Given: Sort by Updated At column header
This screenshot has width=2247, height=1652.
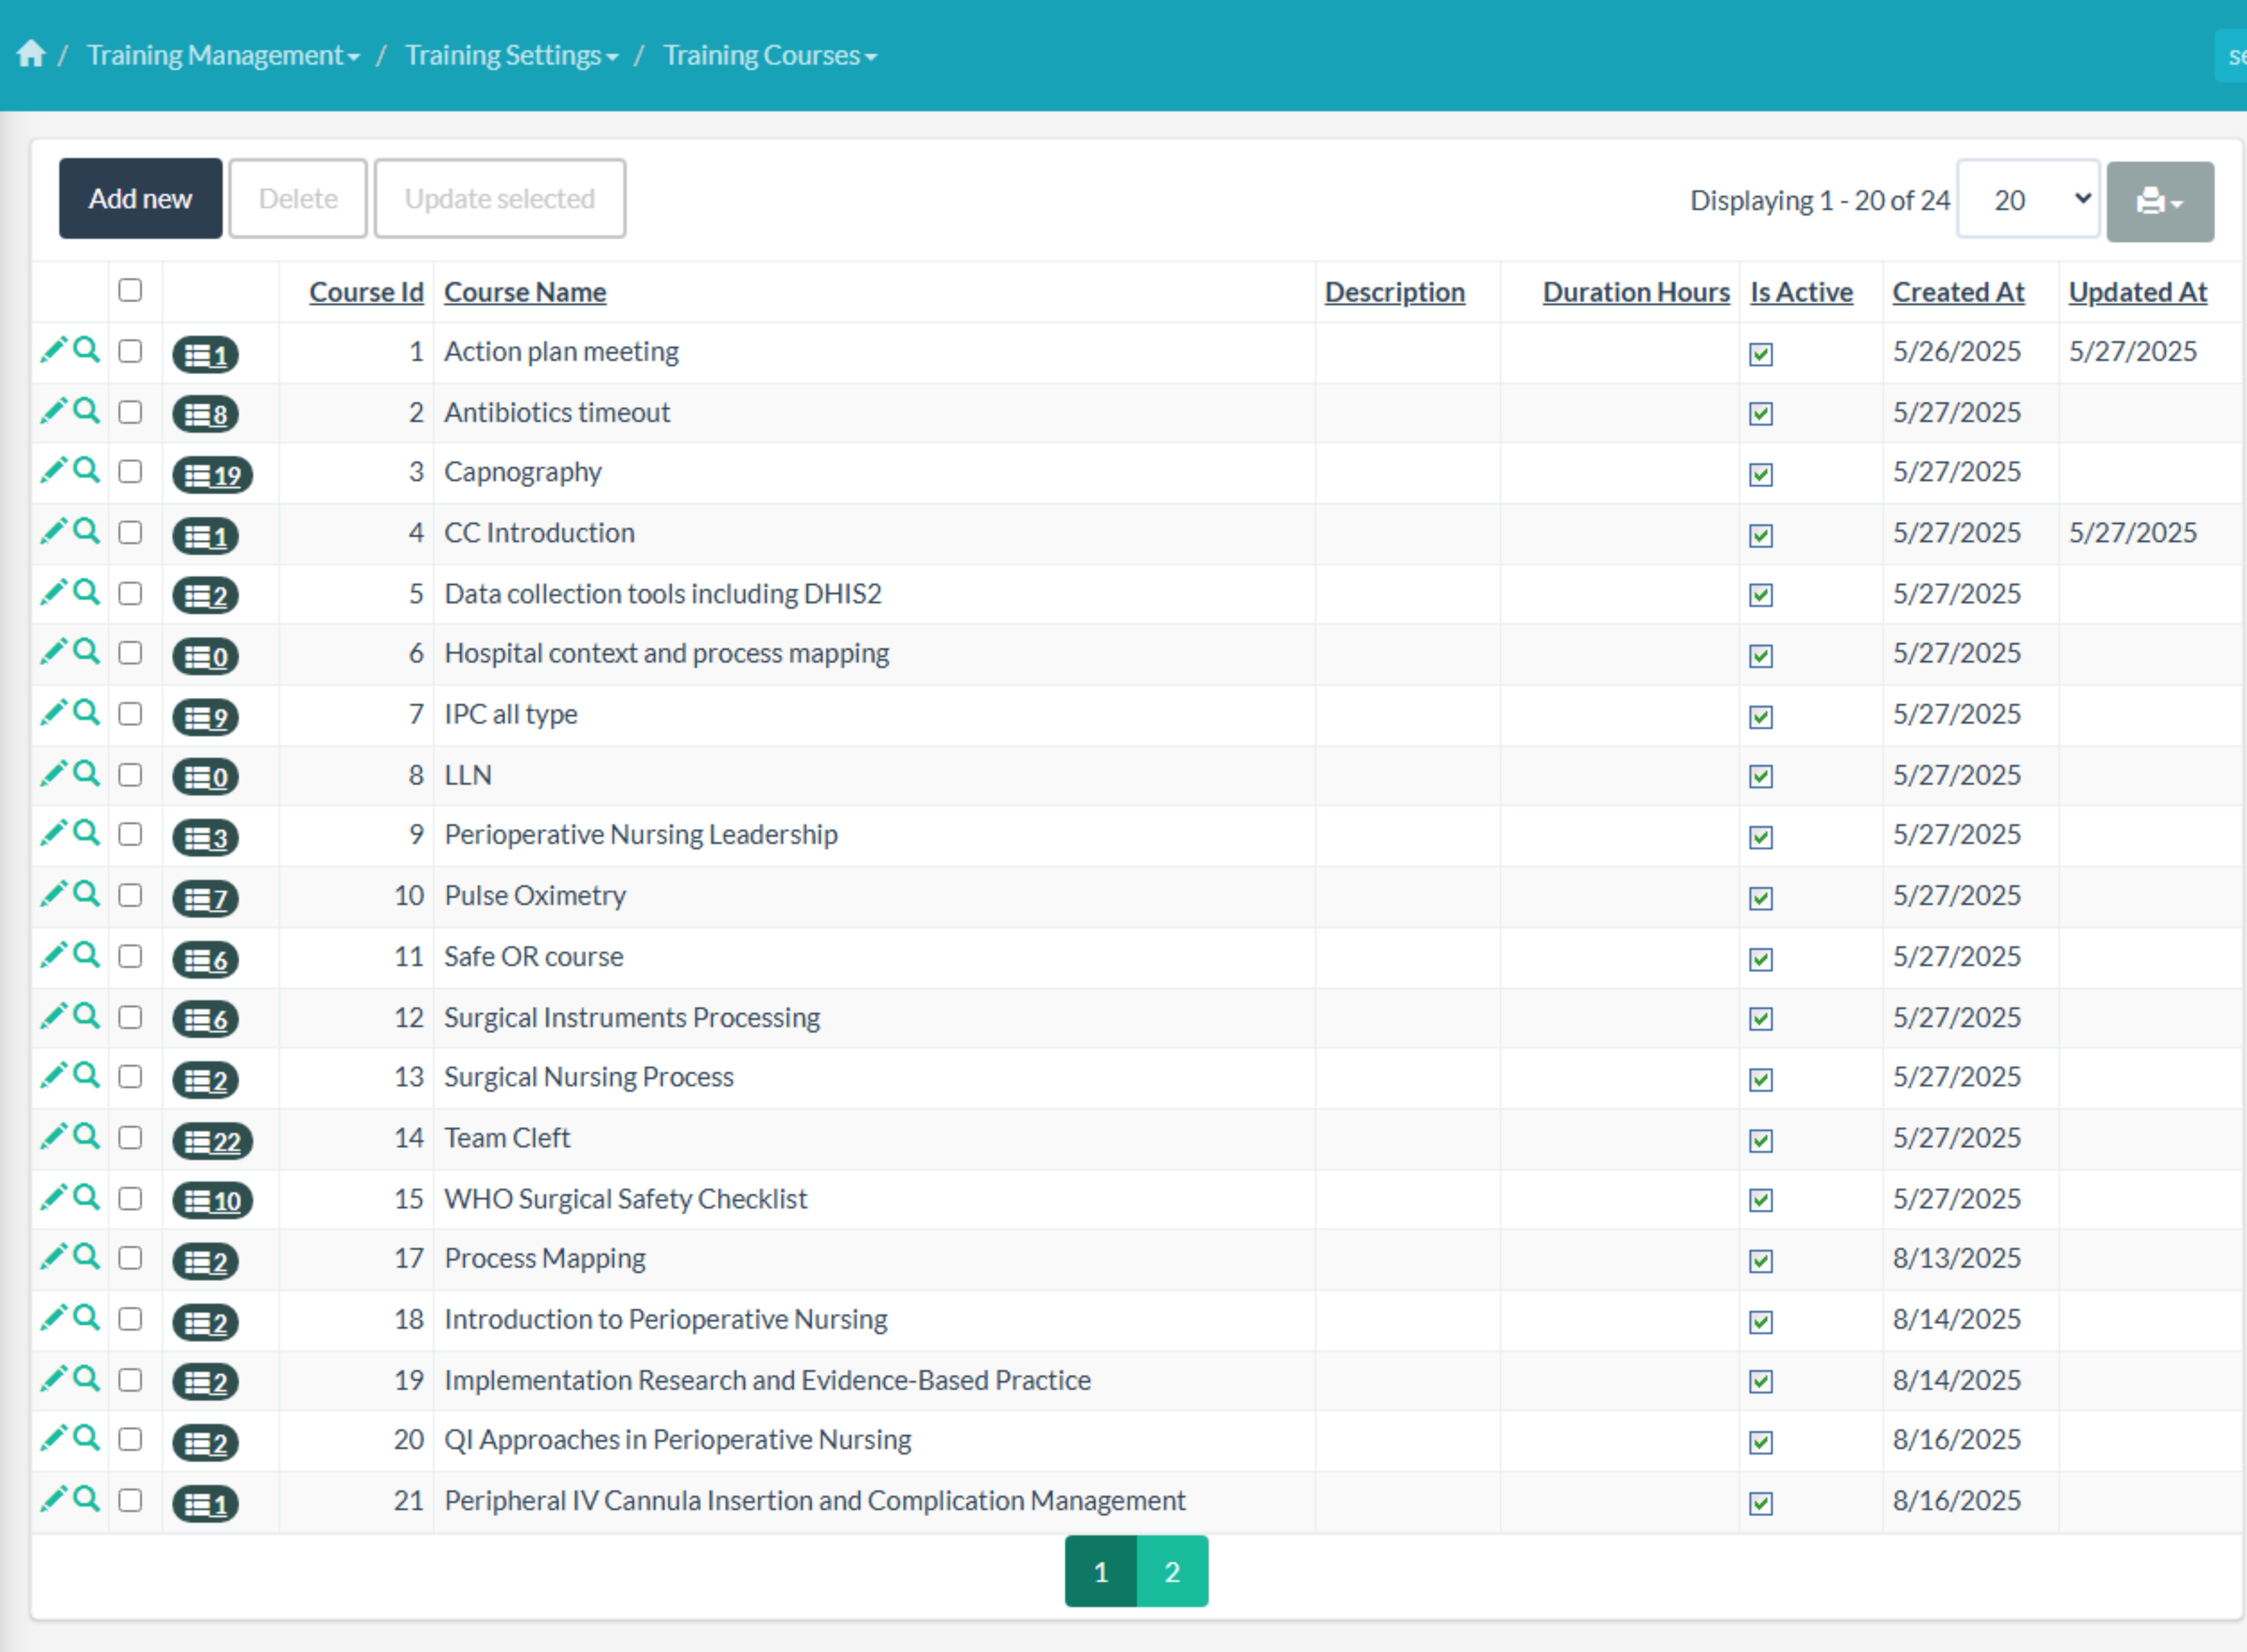Looking at the screenshot, I should (x=2137, y=292).
